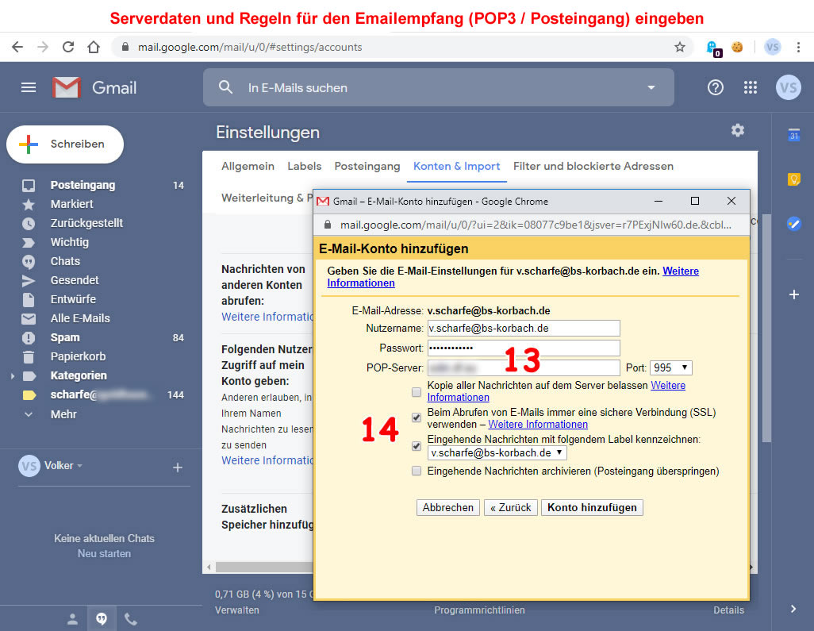Go back with the Zurück button
Image resolution: width=814 pixels, height=631 pixels.
pos(510,507)
